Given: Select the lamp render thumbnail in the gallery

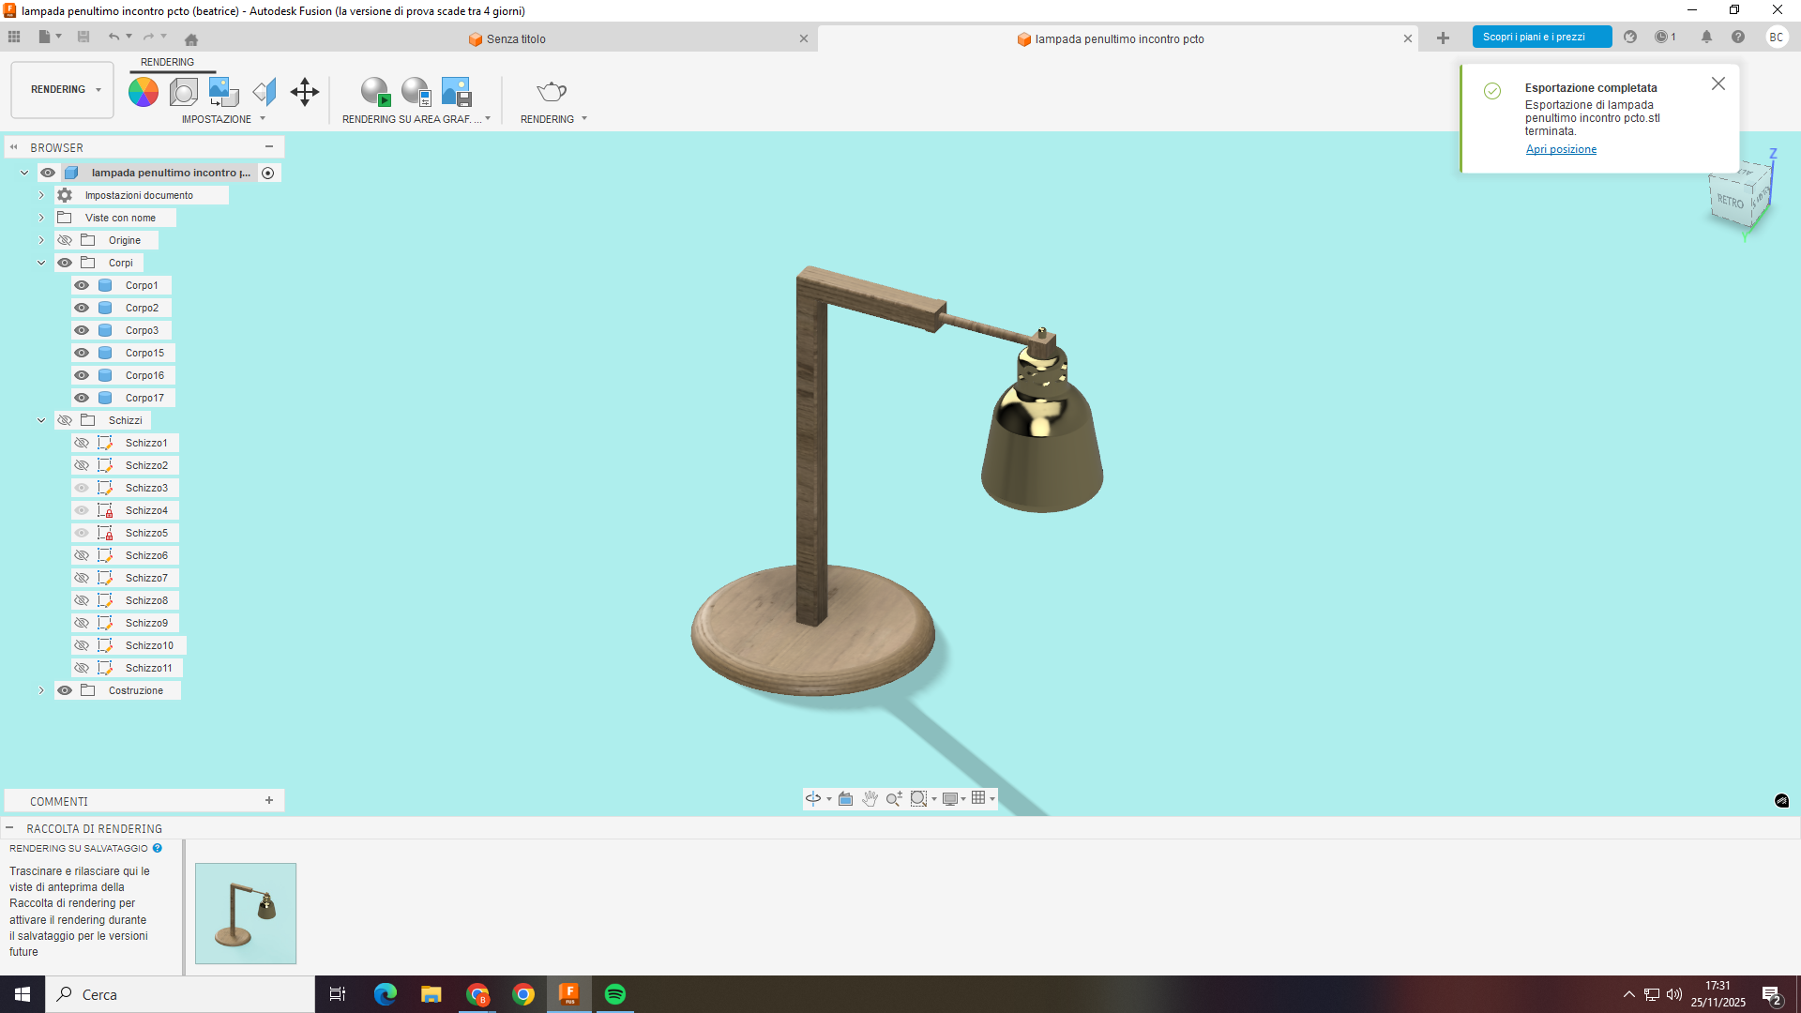Looking at the screenshot, I should point(245,913).
